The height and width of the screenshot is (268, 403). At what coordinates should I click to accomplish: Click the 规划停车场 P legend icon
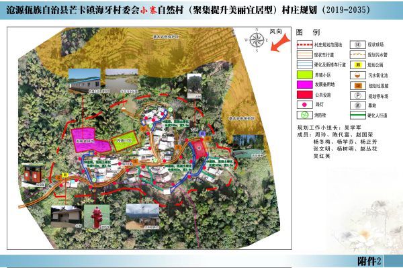tap(358, 96)
